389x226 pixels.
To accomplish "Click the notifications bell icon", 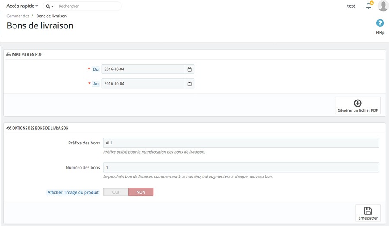I will click(x=368, y=6).
